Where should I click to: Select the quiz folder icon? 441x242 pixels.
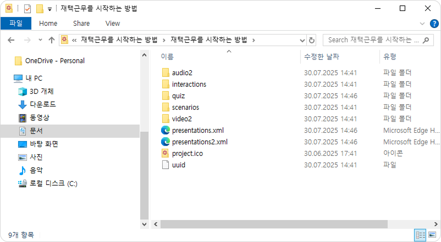166,95
